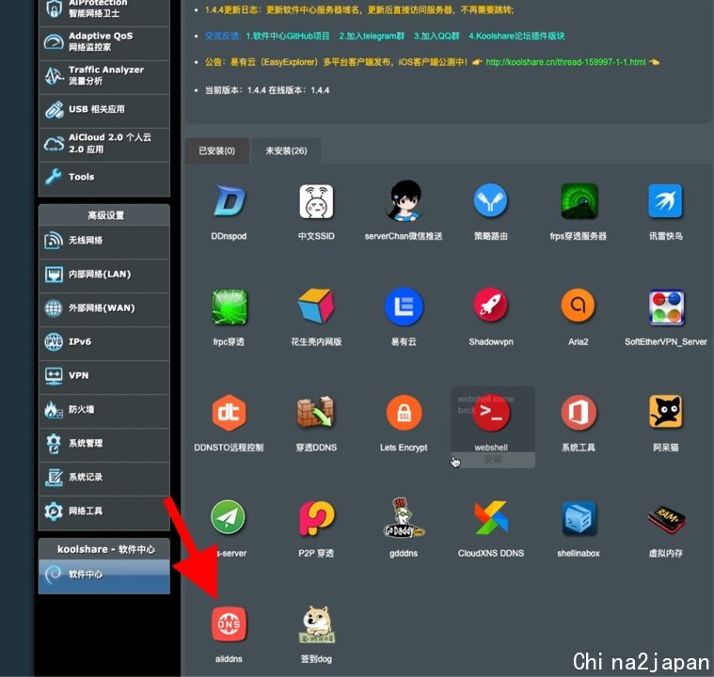Select the 穿透DDNS plugin icon
714x677 pixels.
[x=316, y=413]
